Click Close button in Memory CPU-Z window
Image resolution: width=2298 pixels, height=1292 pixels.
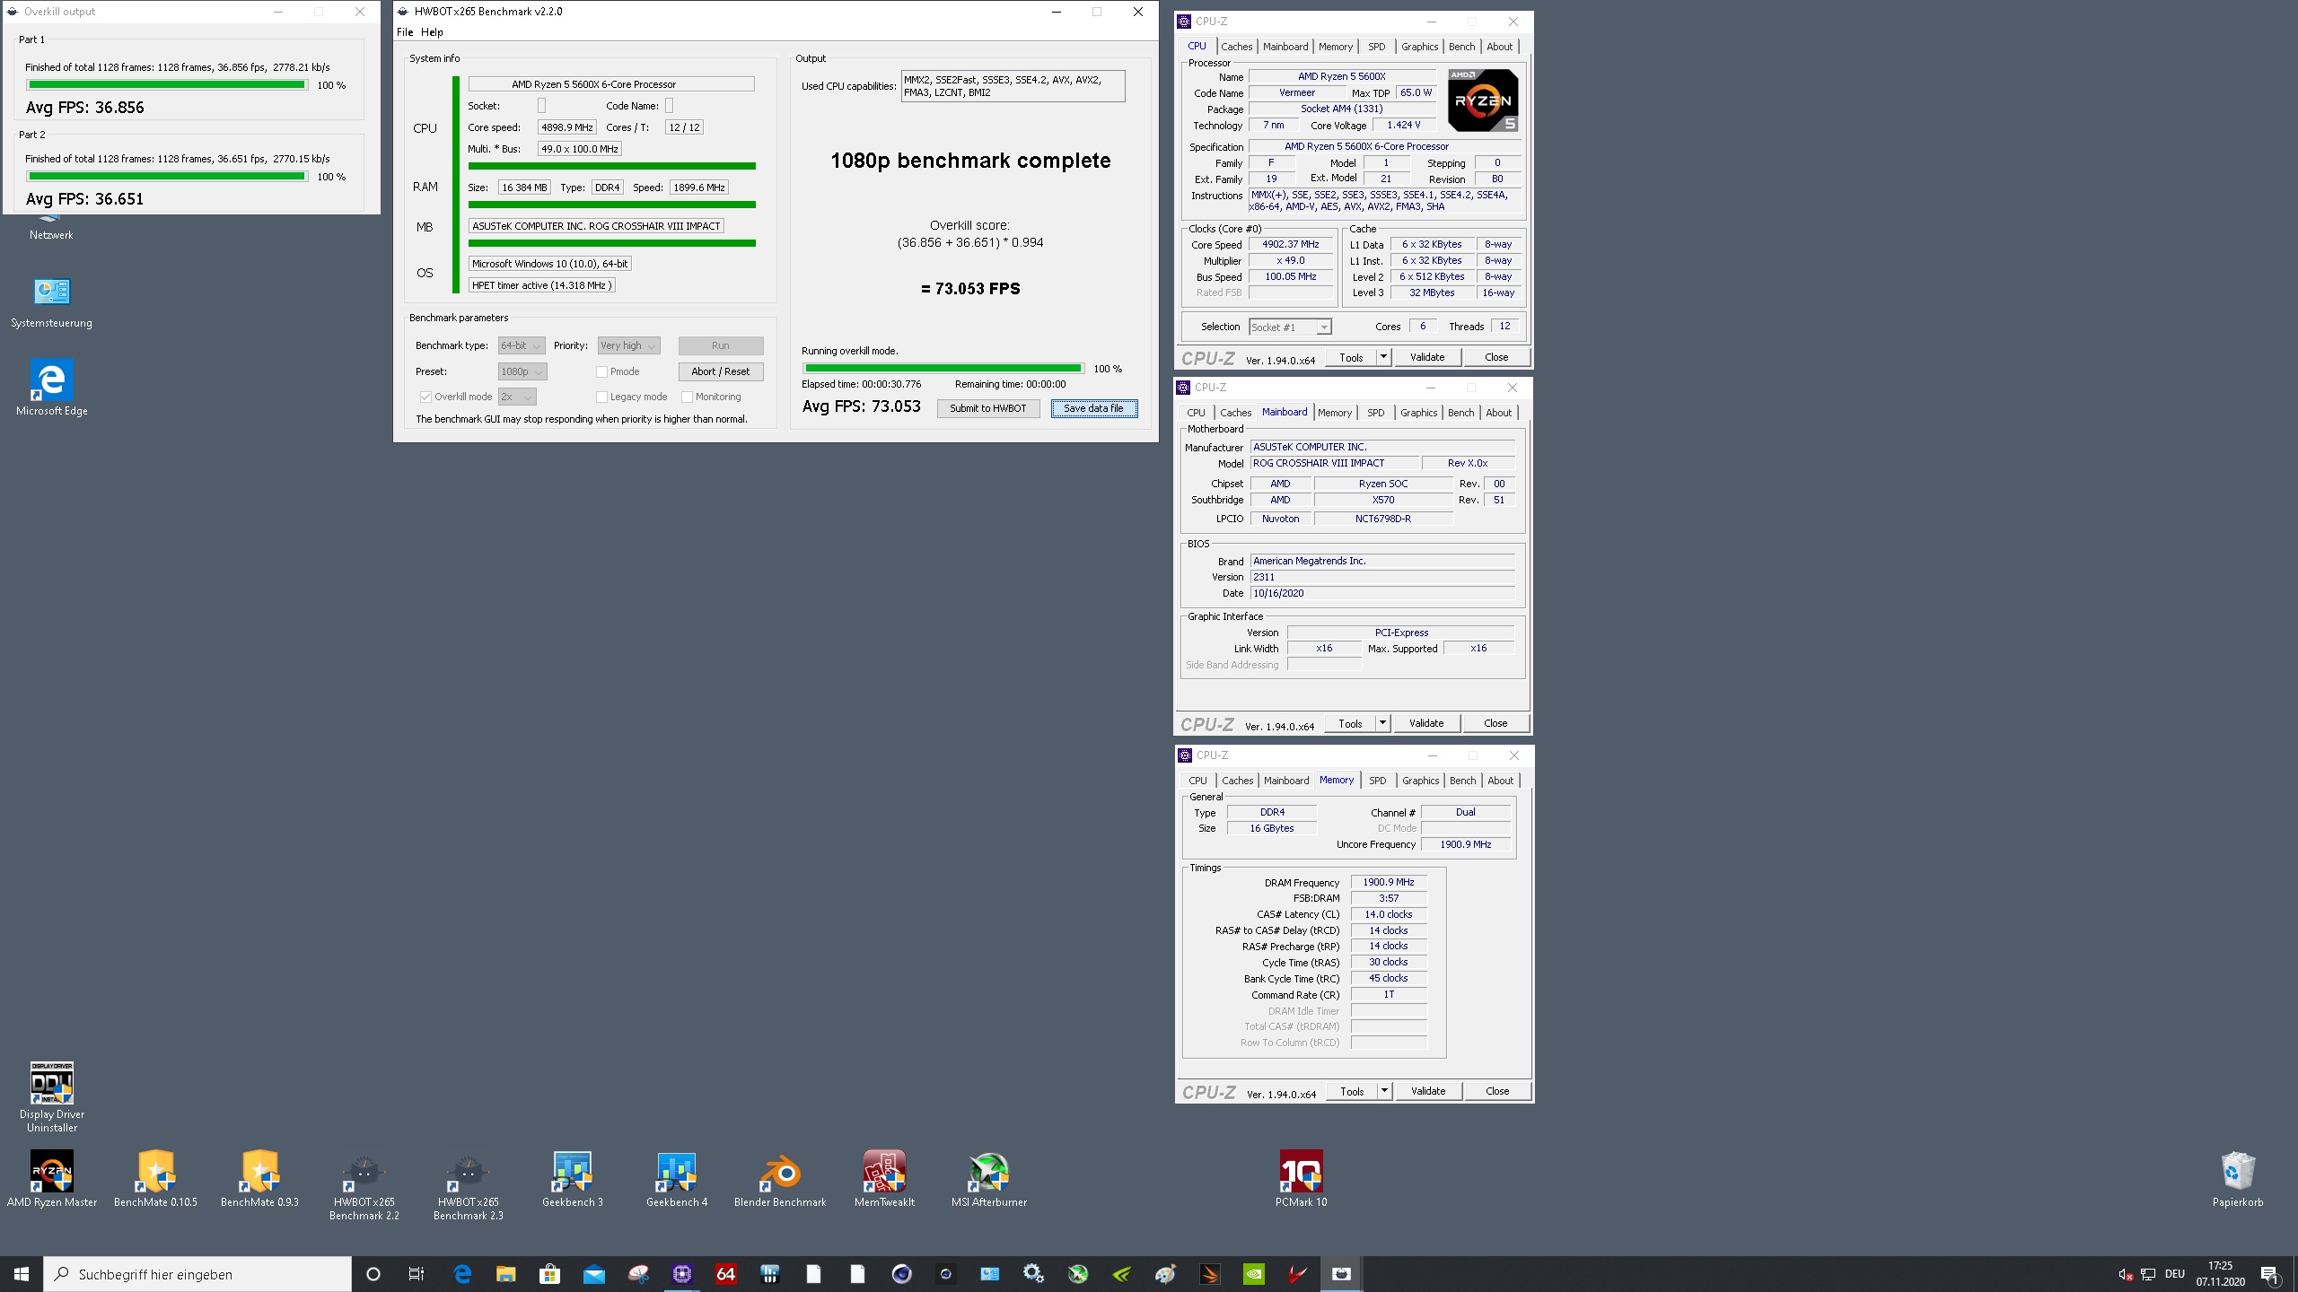(x=1497, y=1091)
